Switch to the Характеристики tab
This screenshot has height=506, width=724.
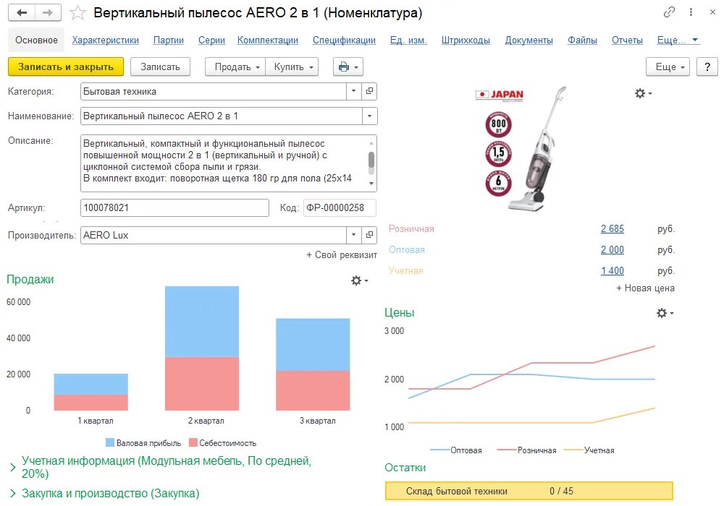[x=105, y=40]
